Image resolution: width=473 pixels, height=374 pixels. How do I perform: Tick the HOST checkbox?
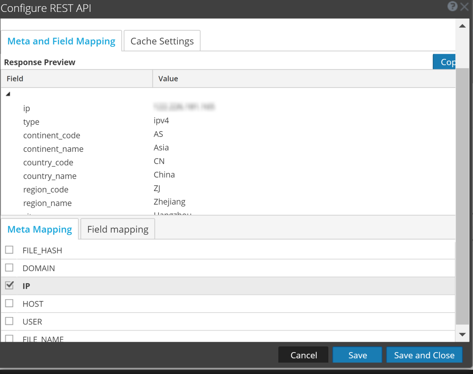click(9, 303)
